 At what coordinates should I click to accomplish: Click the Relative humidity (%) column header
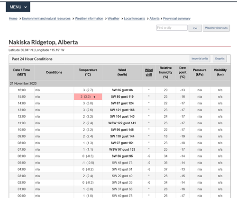click(165, 72)
